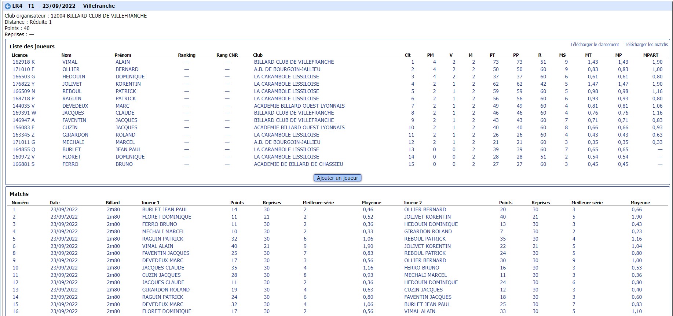Select FAVENTIN in the Nom column
Screen dimensions: 673x316
tap(74, 120)
